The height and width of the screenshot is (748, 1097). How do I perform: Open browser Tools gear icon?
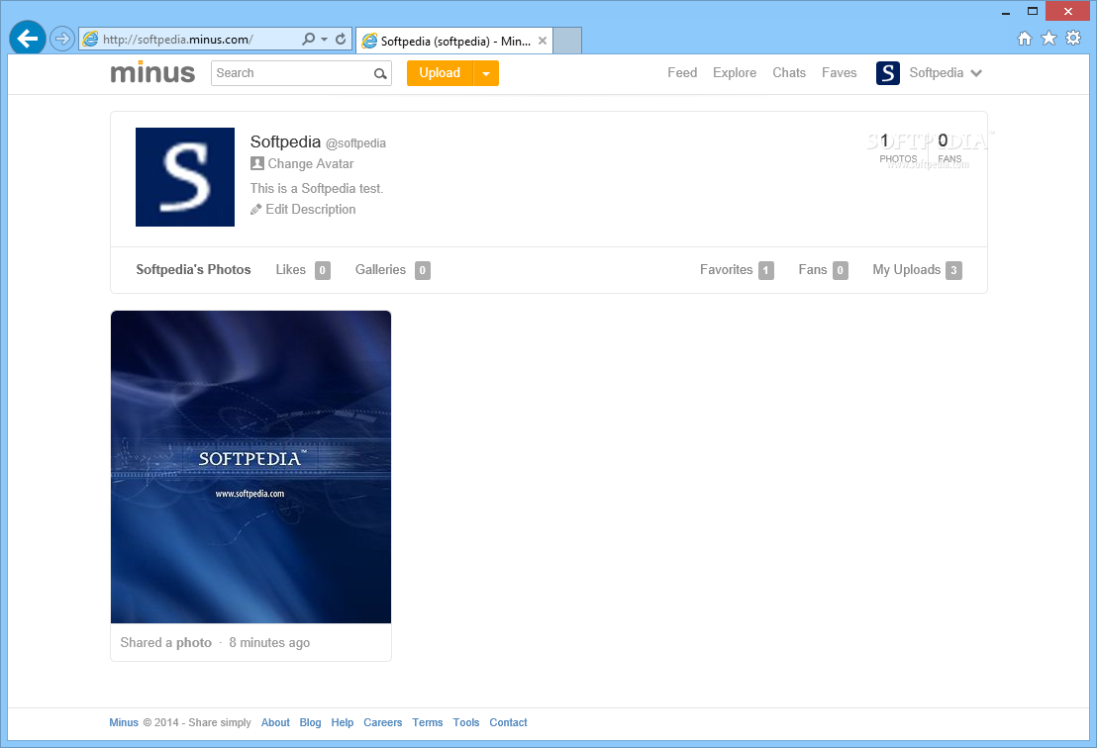(1073, 39)
